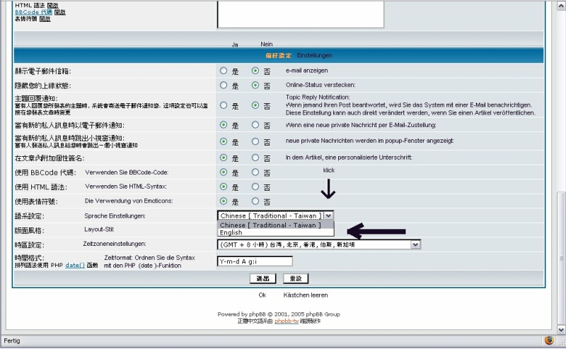The image size is (566, 349).
Task: Select Nein for popup private message notification
Action: (255, 141)
